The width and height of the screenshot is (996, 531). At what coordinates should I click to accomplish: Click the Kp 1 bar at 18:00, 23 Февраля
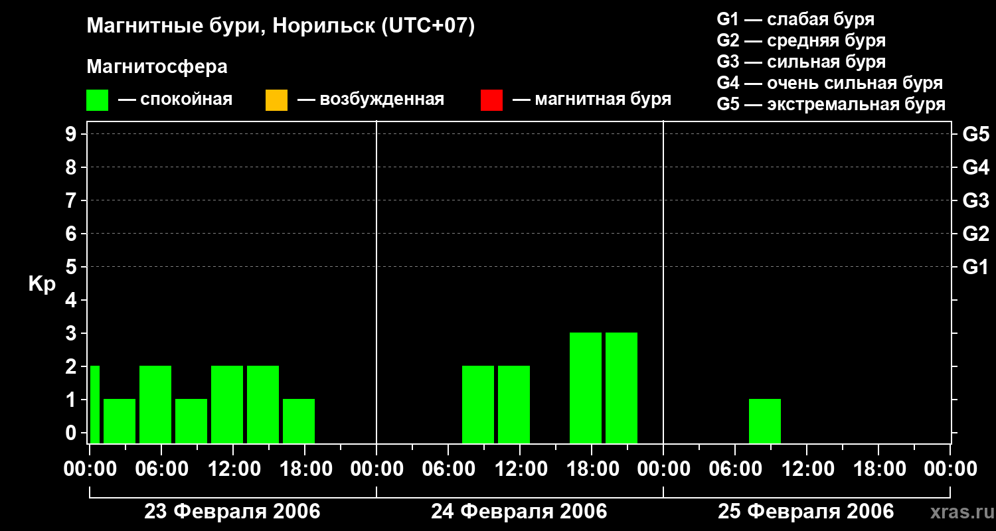click(x=299, y=421)
